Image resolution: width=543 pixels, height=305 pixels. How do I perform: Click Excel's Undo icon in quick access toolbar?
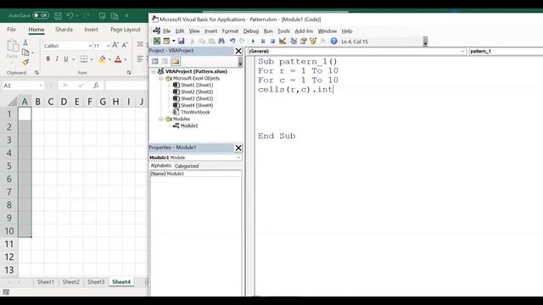pyautogui.click(x=70, y=15)
